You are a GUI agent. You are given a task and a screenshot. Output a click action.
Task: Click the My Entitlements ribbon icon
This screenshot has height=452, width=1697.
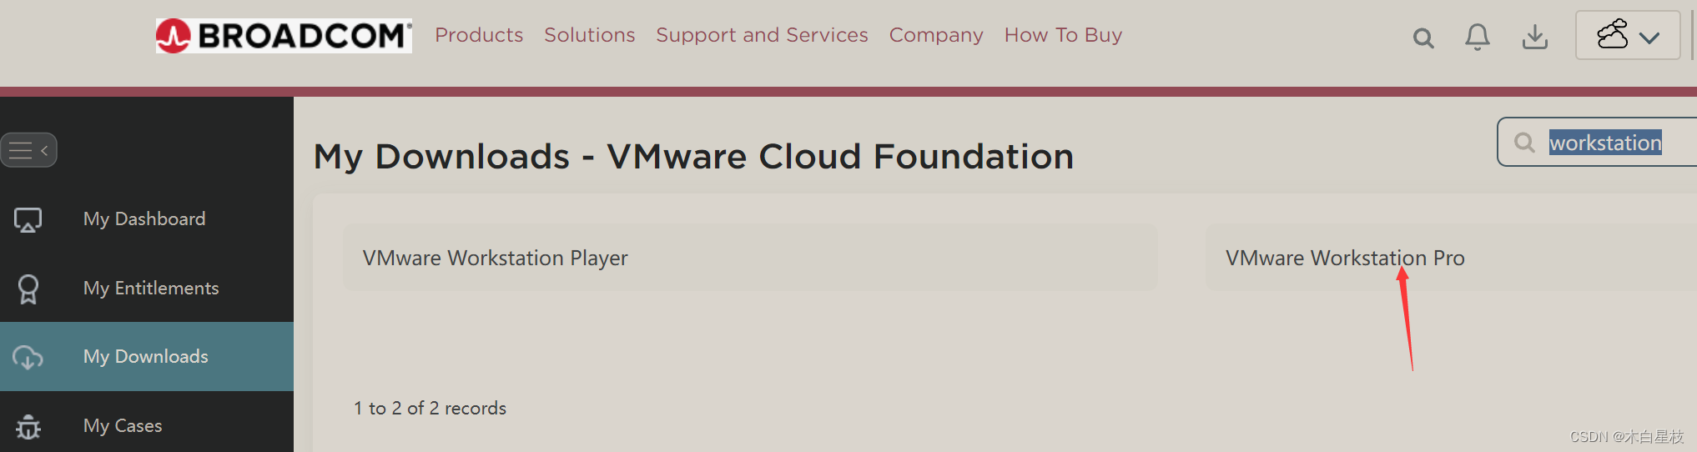[28, 289]
